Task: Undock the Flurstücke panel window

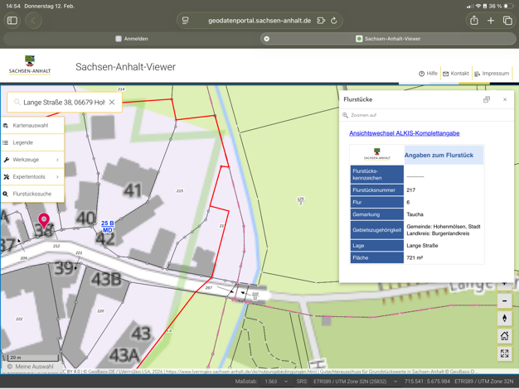Action: point(487,99)
